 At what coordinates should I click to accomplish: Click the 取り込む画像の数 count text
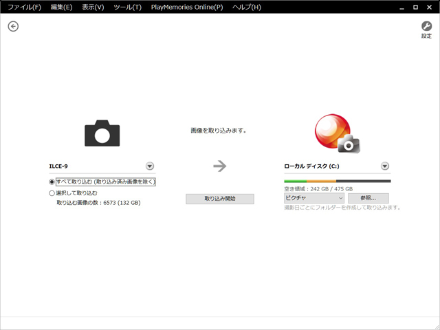[x=98, y=203]
